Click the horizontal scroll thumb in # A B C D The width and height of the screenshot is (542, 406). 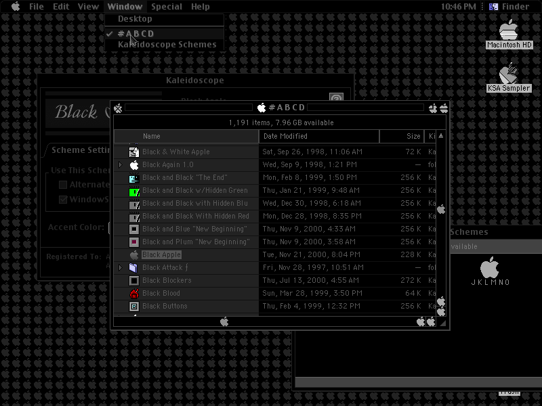(224, 322)
